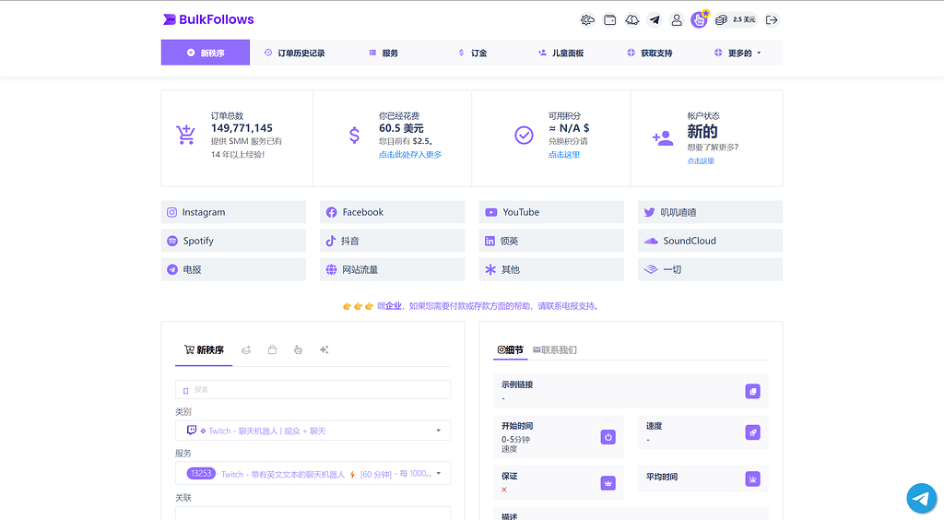This screenshot has height=520, width=944.
Task: Click the add-user icon beside 帐户状态
Action: pos(662,138)
